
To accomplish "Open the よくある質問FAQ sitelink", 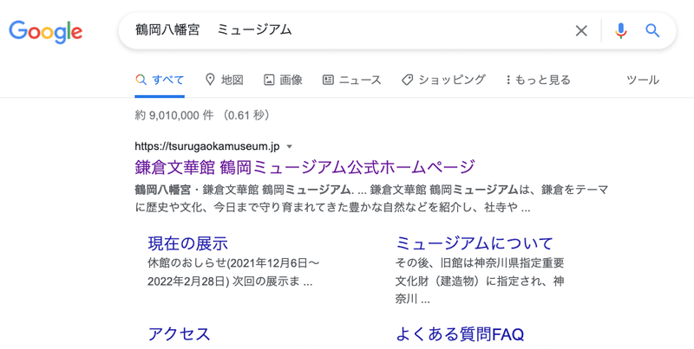I will (460, 334).
